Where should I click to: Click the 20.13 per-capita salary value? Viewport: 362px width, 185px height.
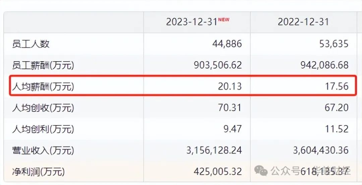230,87
